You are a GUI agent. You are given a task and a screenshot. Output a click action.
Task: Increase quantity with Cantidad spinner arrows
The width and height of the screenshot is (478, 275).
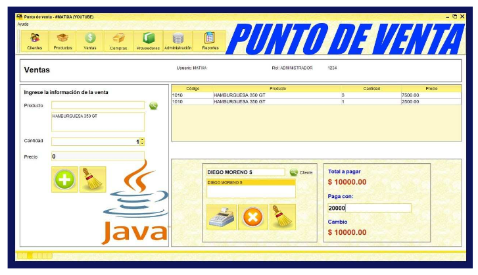point(142,139)
